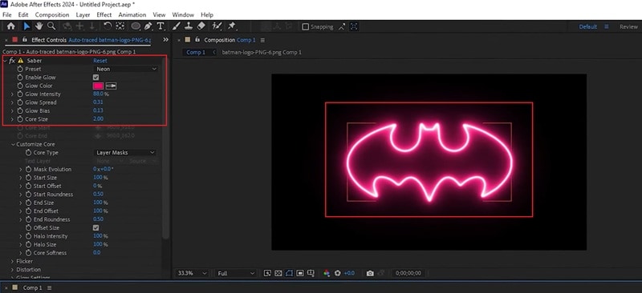
Task: Toggle the Snapping checkbox
Action: click(305, 26)
